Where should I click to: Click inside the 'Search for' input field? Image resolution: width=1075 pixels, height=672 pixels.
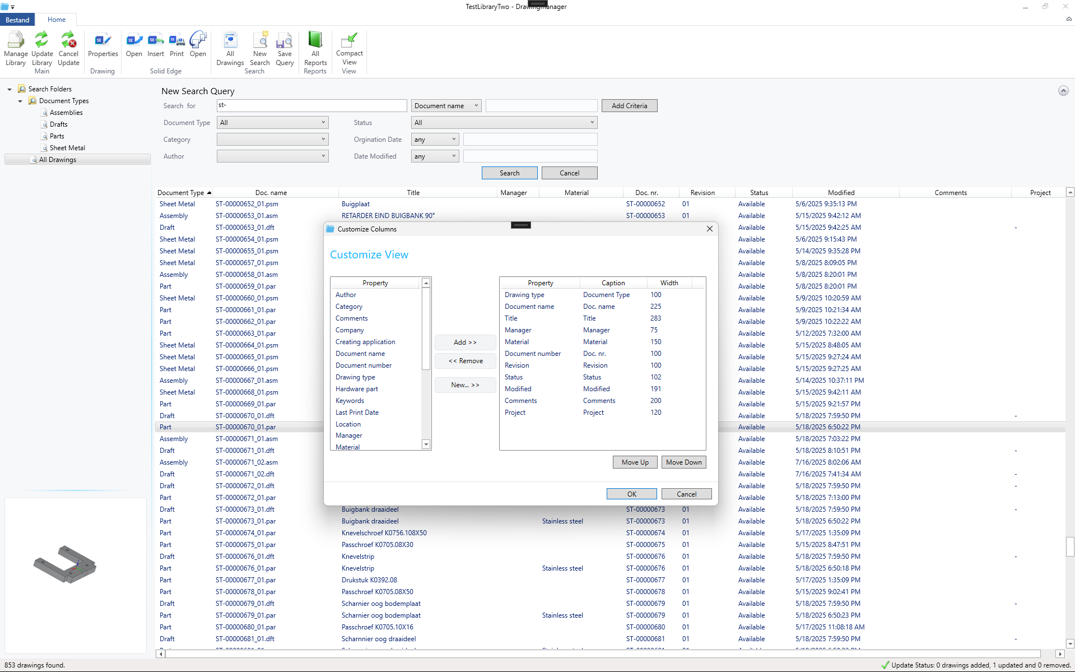pyautogui.click(x=311, y=105)
